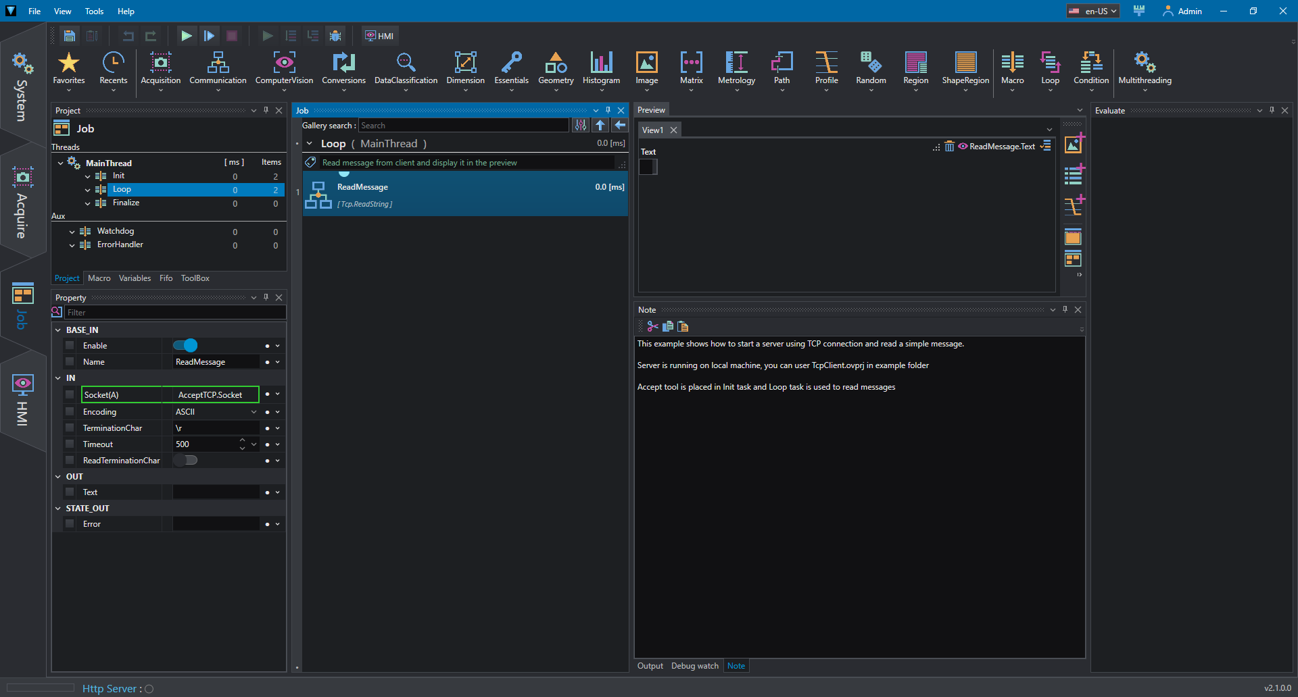
Task: Turn on the ReadTerminationChar switch
Action: point(185,461)
